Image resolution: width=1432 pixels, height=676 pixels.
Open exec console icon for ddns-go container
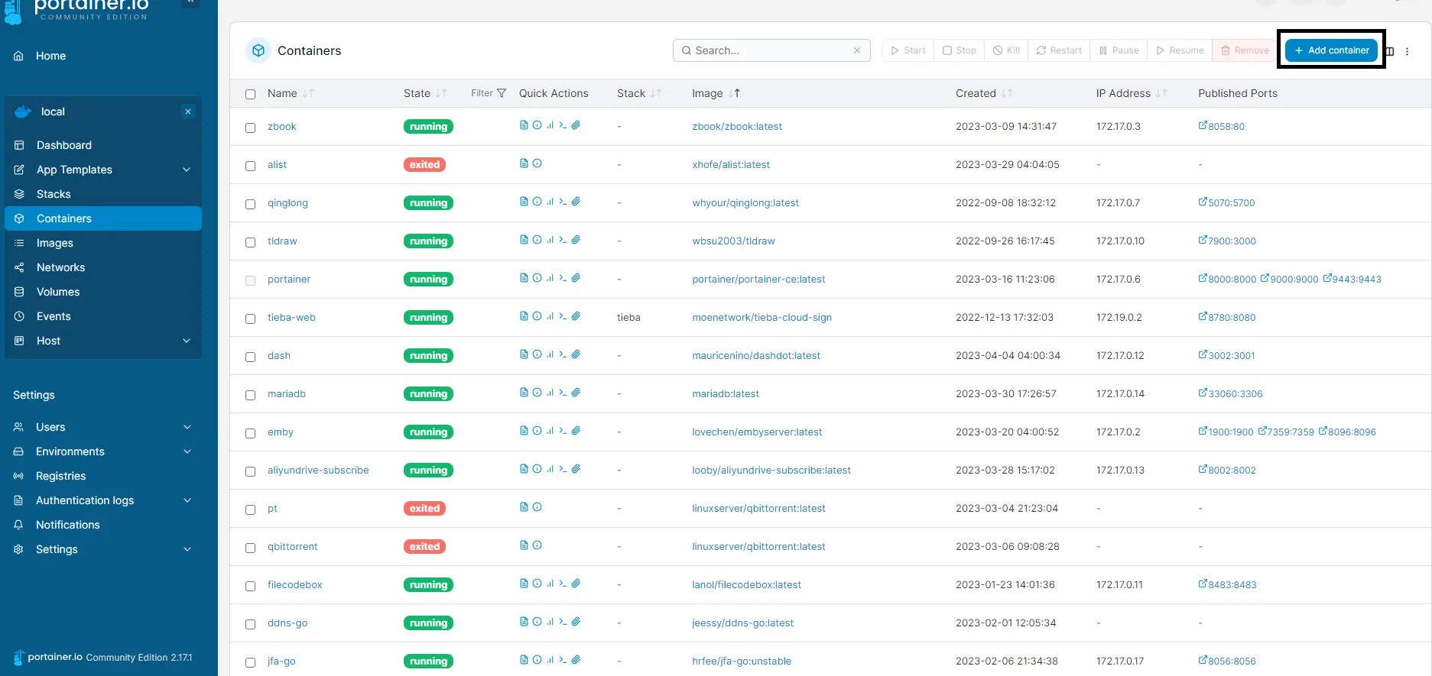(563, 622)
